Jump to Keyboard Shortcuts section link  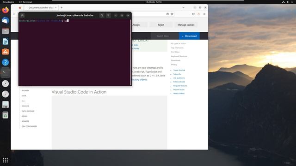pos(179,56)
